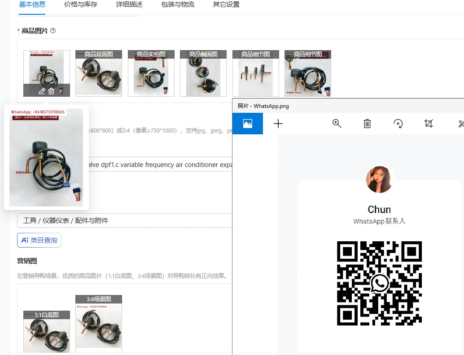464x355 pixels.
Task: Select the 商品细节图 thumbnail showing coiled cable
Action: (x=308, y=73)
